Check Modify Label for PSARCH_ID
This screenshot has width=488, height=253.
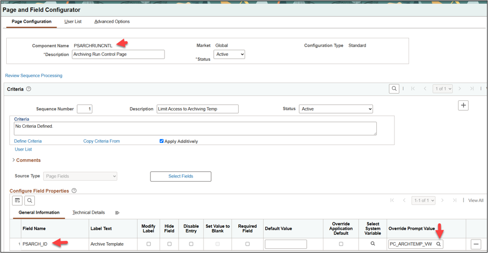[x=148, y=244]
